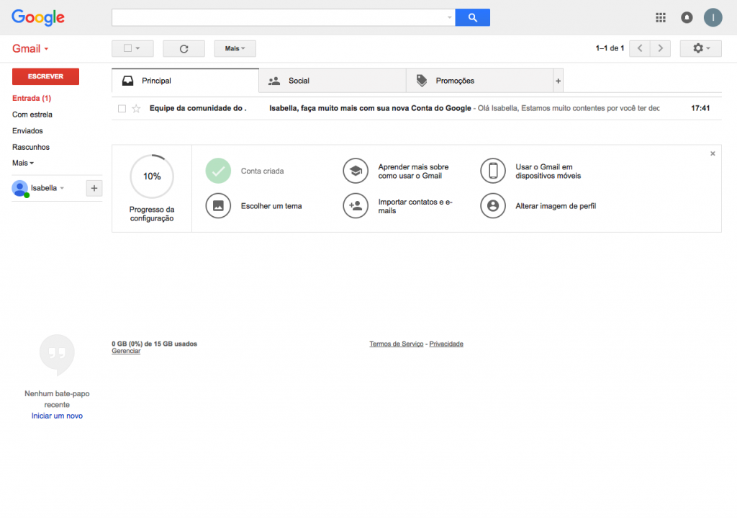The image size is (737, 518).
Task: Click the profile picture change icon
Action: point(492,205)
